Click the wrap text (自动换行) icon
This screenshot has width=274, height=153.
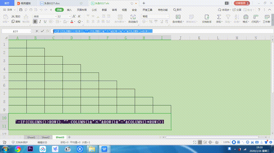133,17
